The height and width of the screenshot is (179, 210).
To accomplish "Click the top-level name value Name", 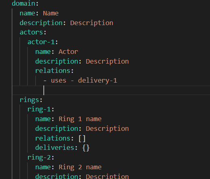I will [x=51, y=13].
